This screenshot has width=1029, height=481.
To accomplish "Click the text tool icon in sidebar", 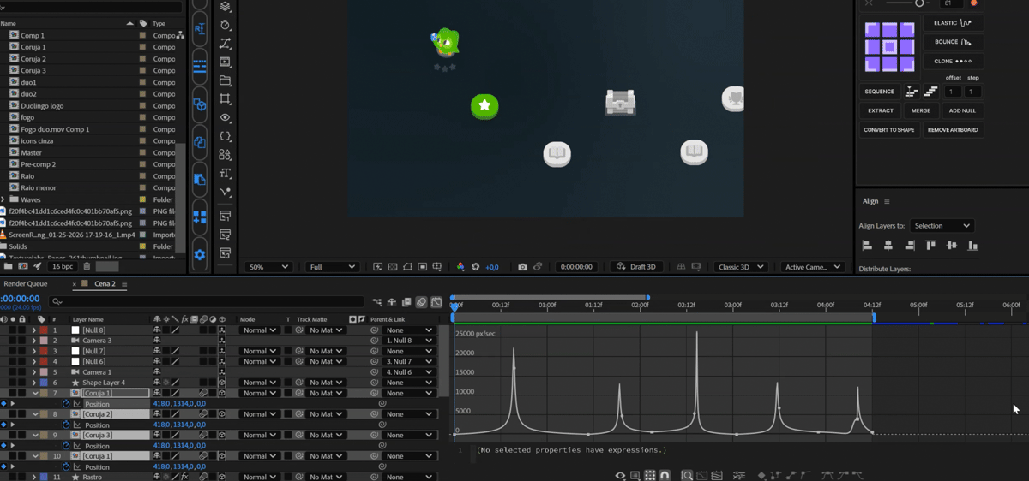I will coord(226,174).
